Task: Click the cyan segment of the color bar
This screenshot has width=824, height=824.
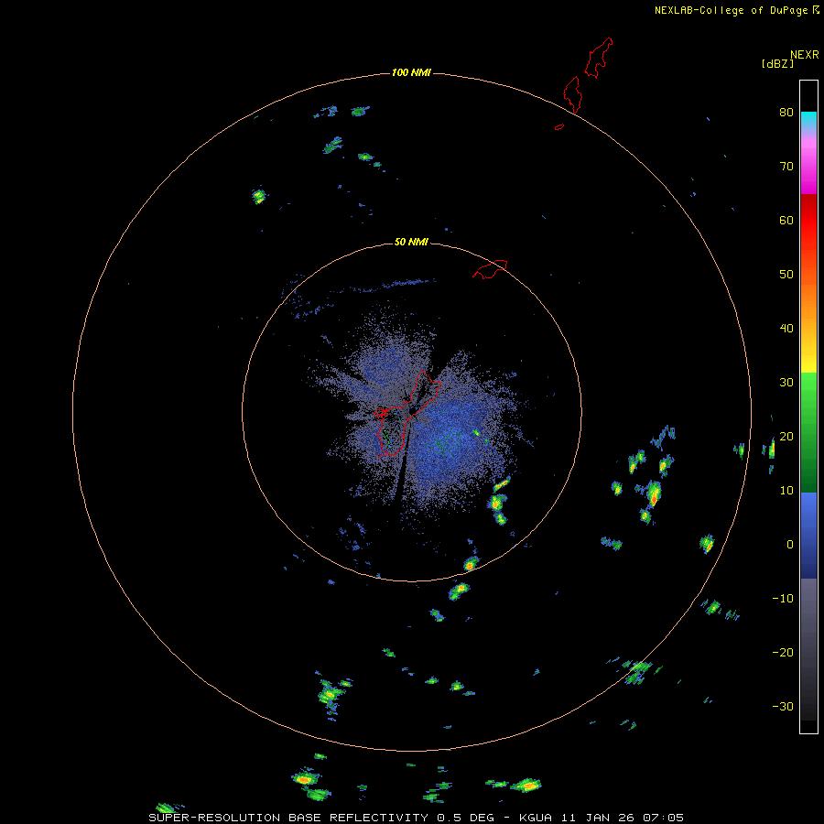Action: tap(808, 119)
